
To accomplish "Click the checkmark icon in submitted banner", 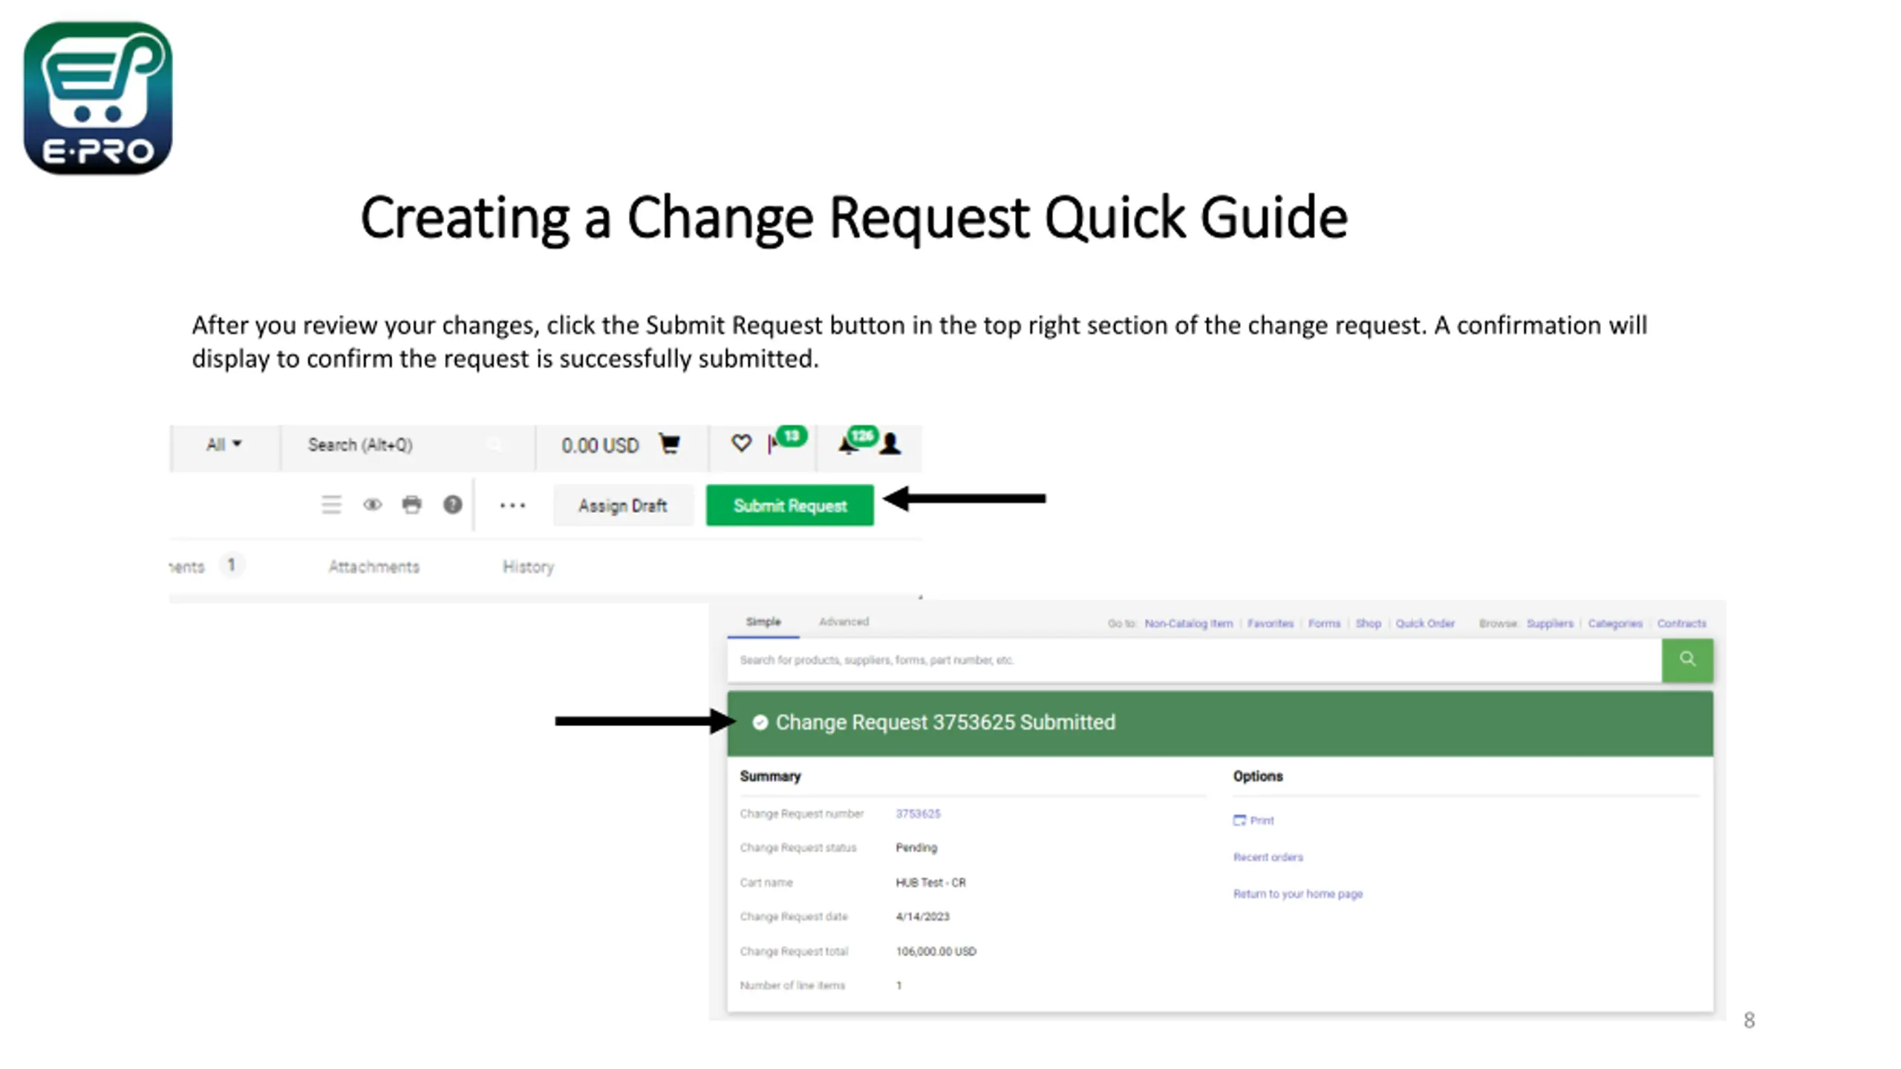I will 760,722.
